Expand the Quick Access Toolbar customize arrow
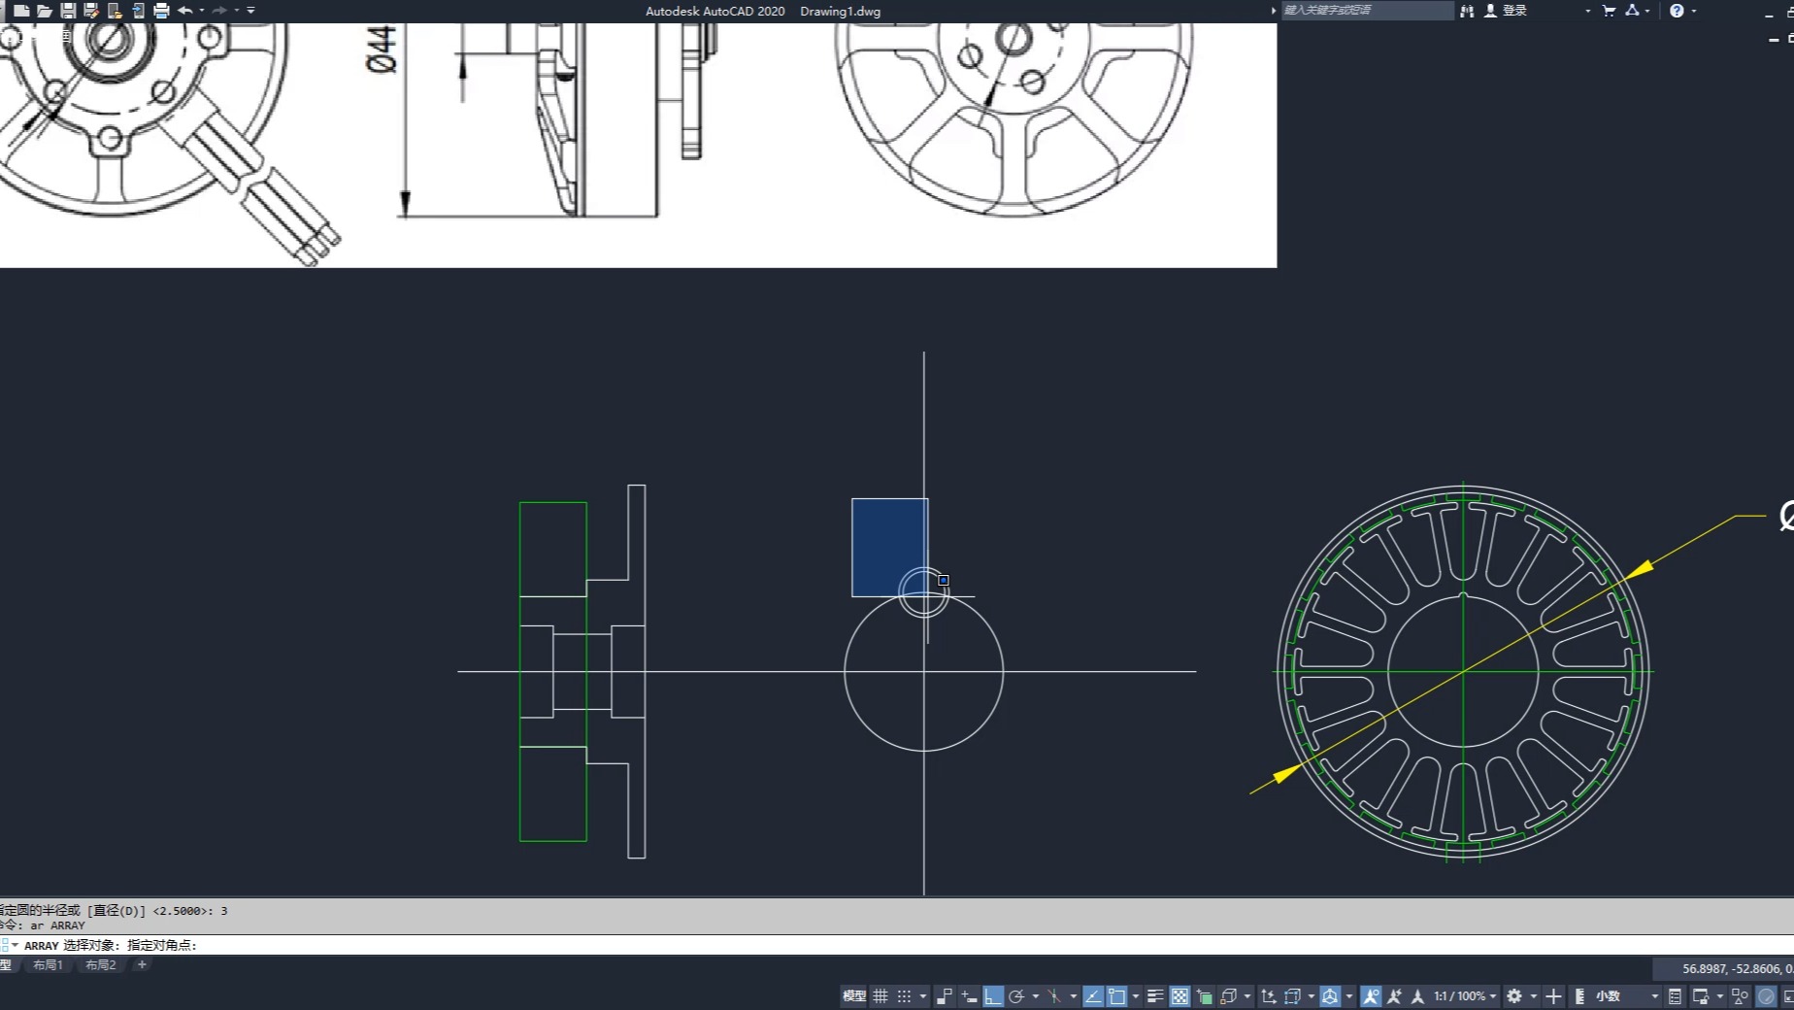 point(250,11)
